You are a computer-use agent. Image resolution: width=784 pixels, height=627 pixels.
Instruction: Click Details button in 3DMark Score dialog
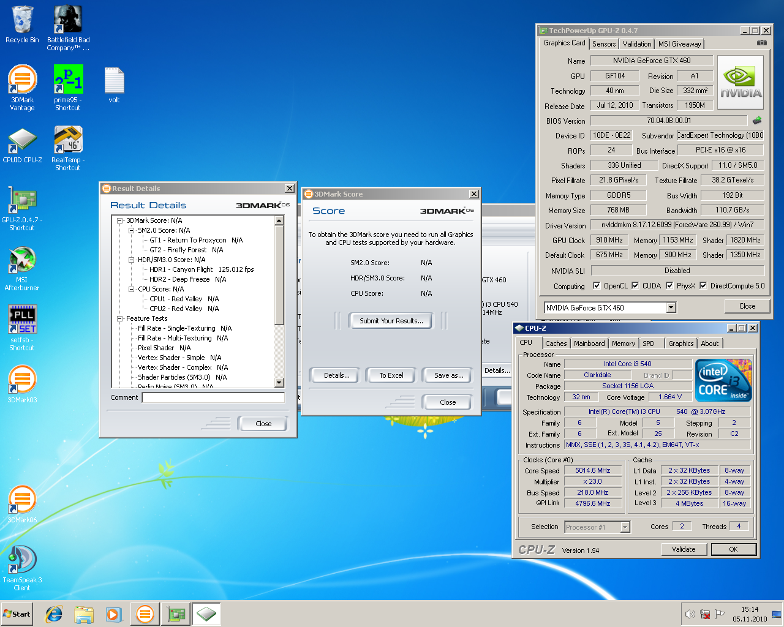[x=337, y=375]
